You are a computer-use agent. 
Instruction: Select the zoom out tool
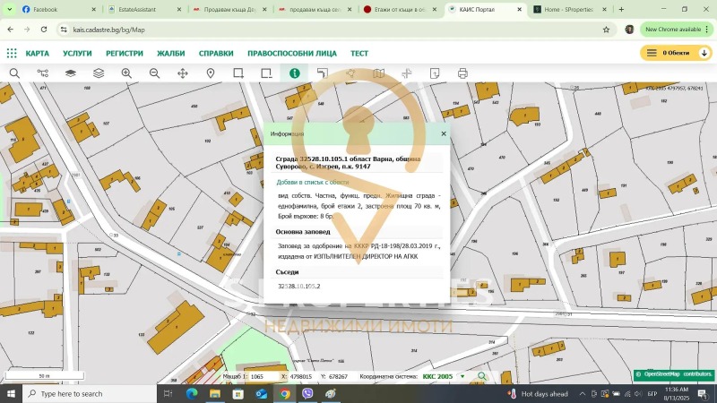click(x=154, y=73)
